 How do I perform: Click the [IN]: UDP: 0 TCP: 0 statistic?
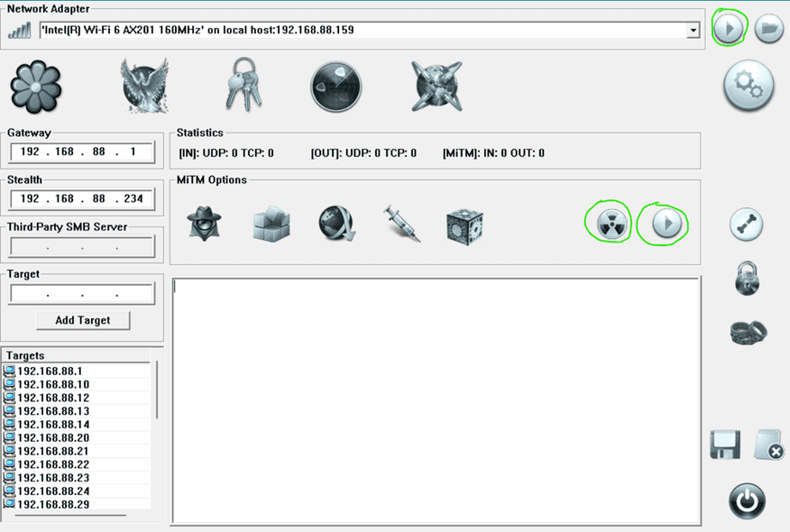tap(226, 153)
